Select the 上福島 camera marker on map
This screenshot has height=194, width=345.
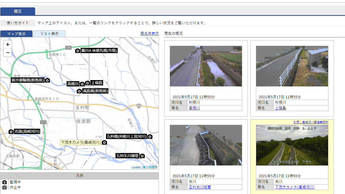coord(88,83)
